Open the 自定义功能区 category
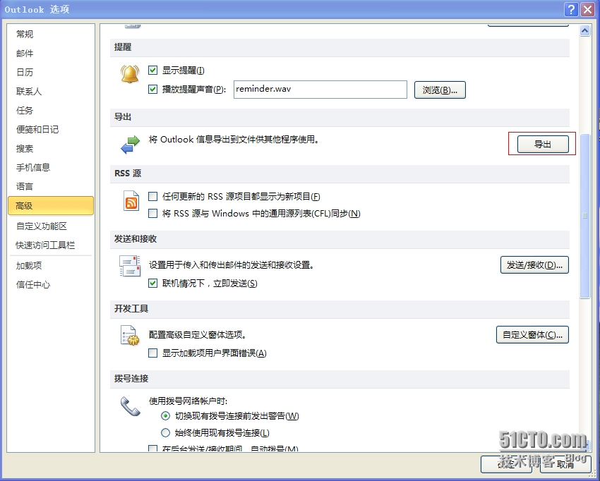The height and width of the screenshot is (481, 600). tap(51, 226)
